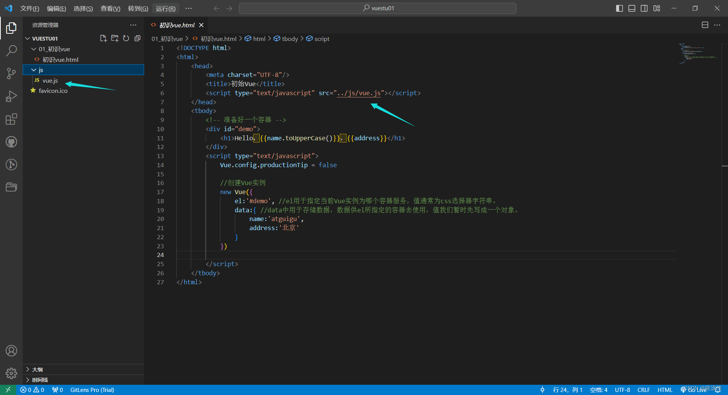
Task: Click the vuestu01 command center search box
Action: [378, 8]
